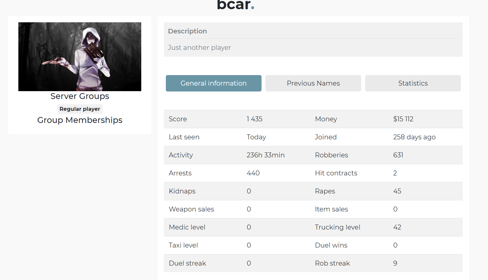Click the Joined 258 days ago value
This screenshot has width=488, height=280.
(414, 137)
